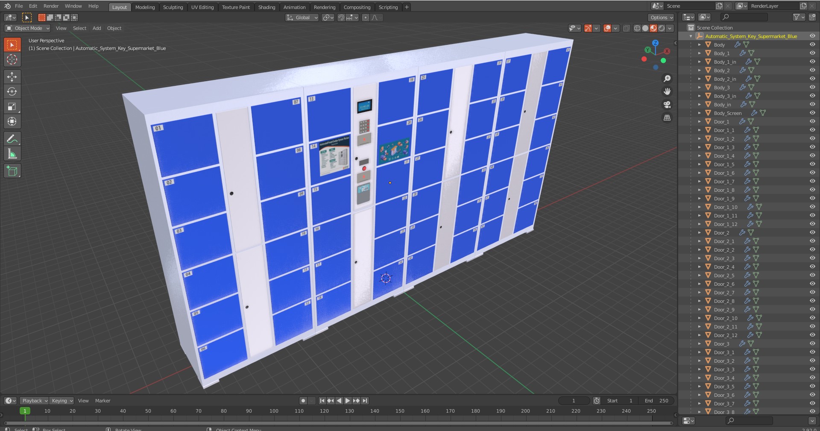Open the Object Mode dropdown
Screen dimensions: 820x431
coord(27,28)
